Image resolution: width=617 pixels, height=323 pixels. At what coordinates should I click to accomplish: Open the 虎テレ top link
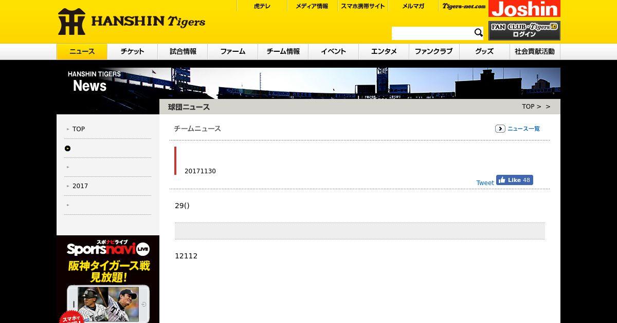point(262,6)
